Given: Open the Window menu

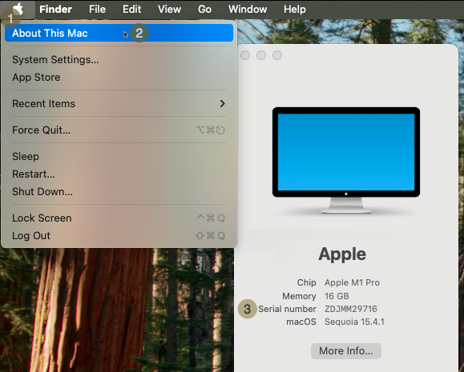Looking at the screenshot, I should coord(248,9).
